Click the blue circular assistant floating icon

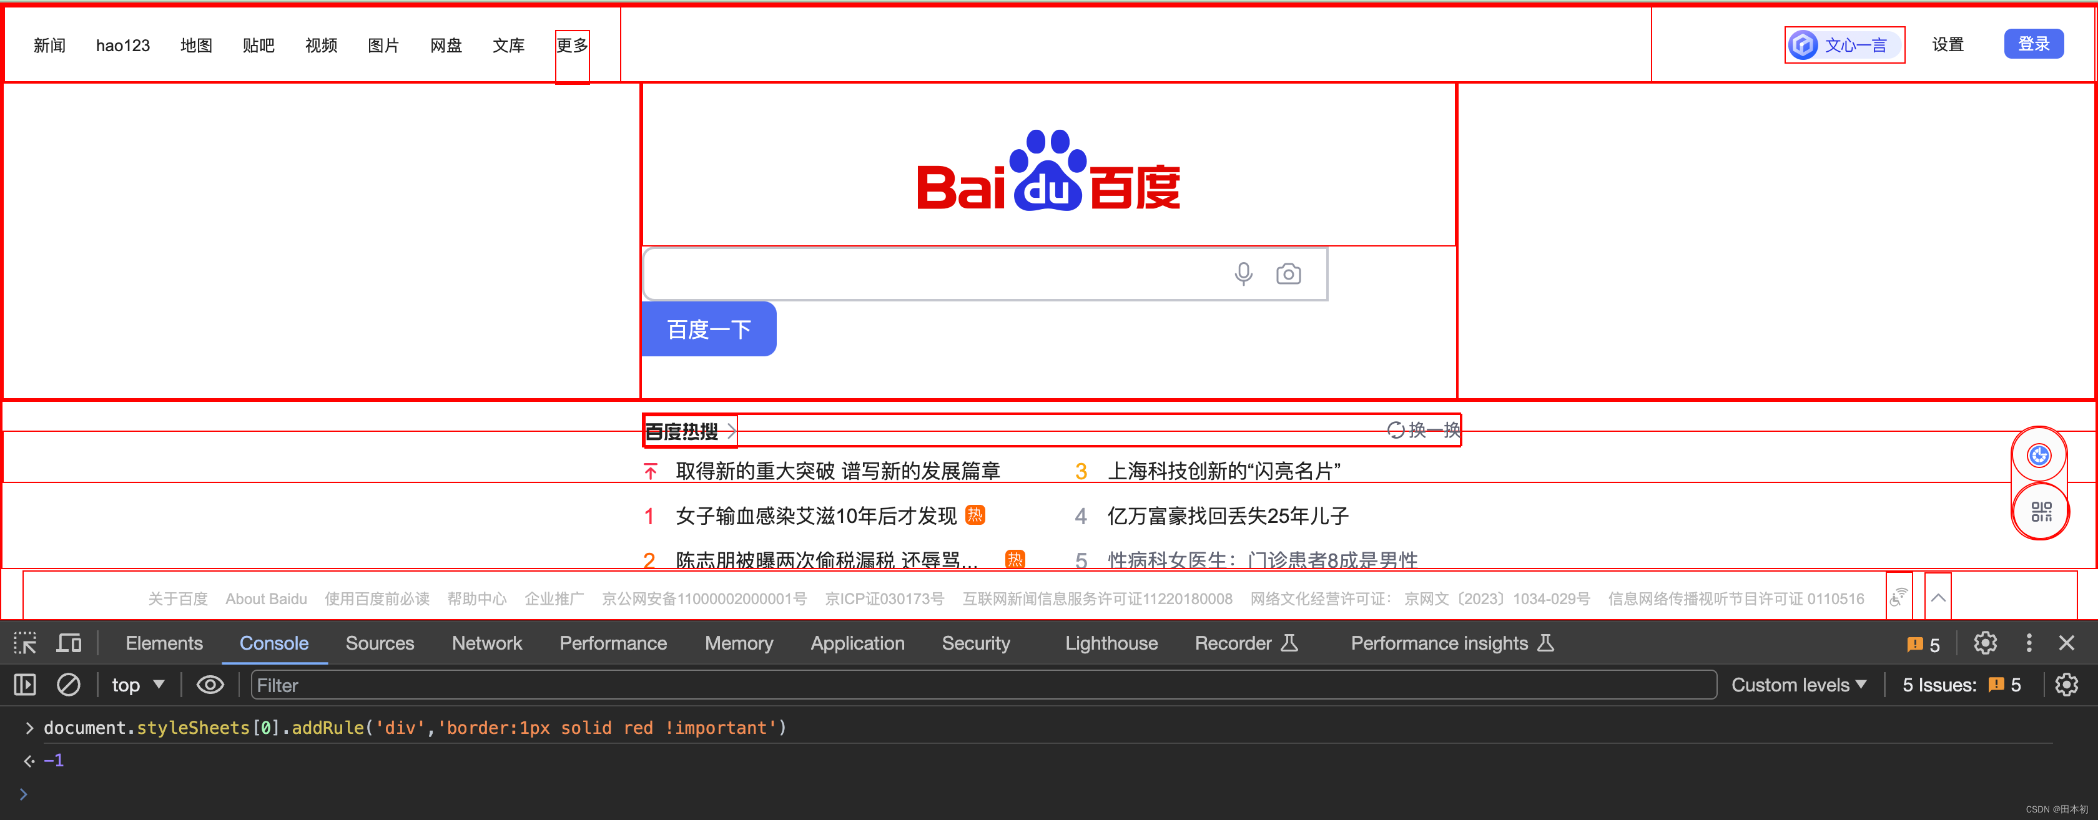pyautogui.click(x=2039, y=455)
